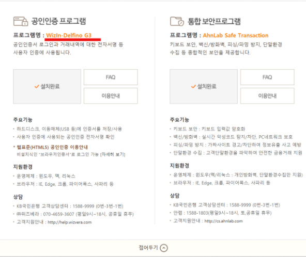Click 운영체제 : 윈도우(맥/리눅스 ...) line
The height and width of the screenshot is (257, 306).
coord(238,175)
